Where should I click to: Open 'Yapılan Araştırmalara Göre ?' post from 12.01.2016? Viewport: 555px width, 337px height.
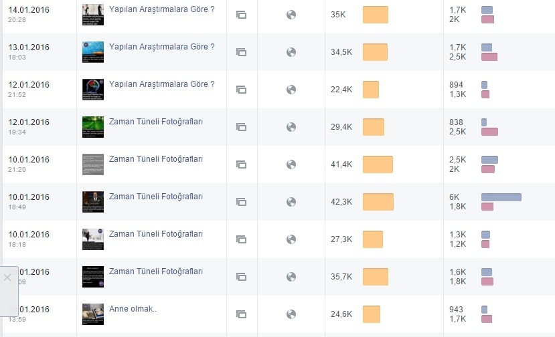162,84
